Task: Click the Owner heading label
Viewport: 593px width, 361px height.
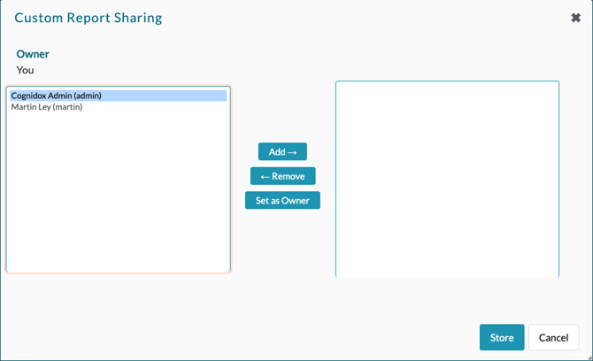Action: (x=33, y=54)
